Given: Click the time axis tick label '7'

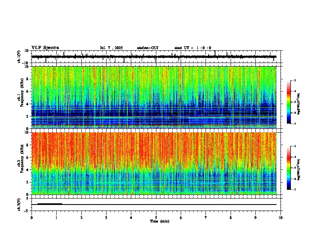Looking at the screenshot, I should (206, 217).
